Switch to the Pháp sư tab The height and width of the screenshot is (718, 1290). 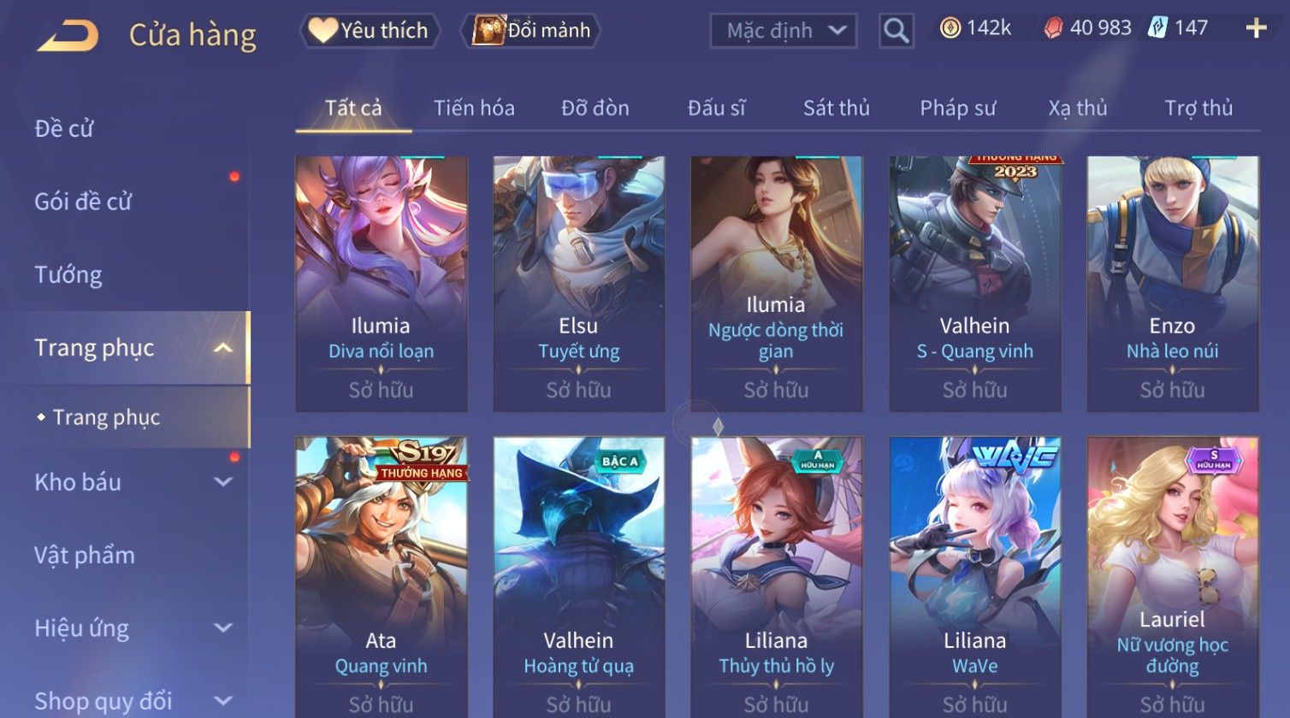(957, 109)
